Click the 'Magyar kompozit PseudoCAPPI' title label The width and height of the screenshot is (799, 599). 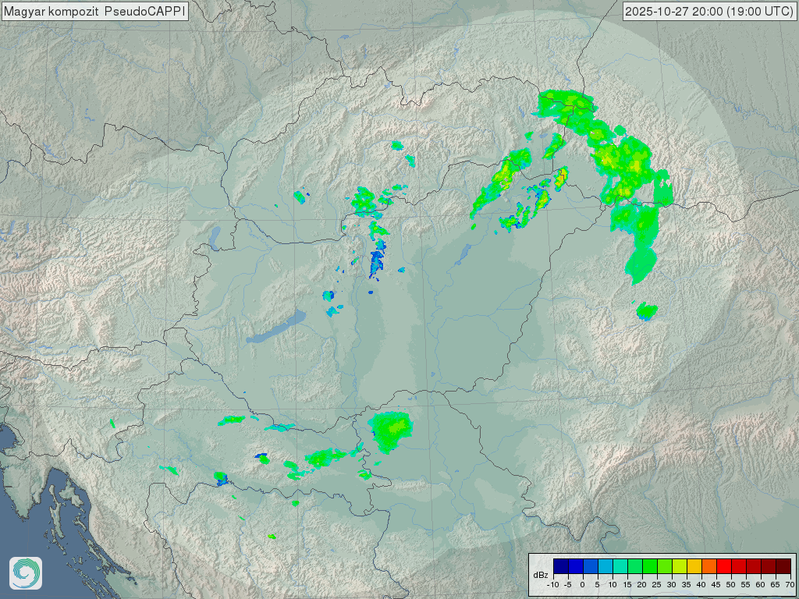pos(94,12)
